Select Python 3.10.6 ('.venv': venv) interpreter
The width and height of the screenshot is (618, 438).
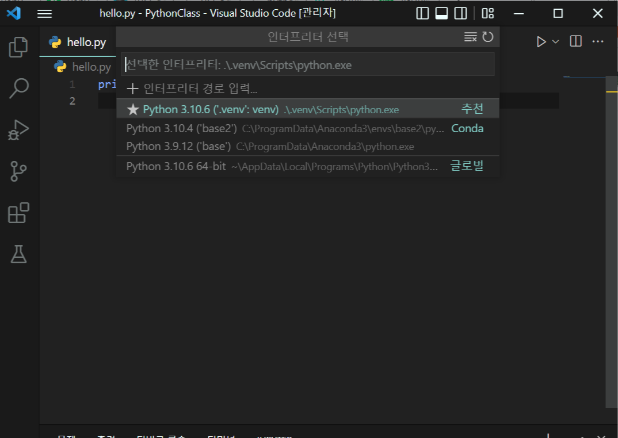coord(308,109)
